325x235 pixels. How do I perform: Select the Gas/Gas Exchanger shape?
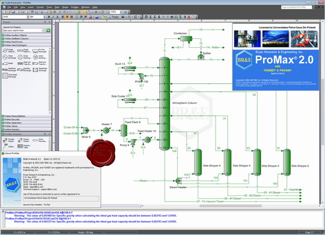(x=24, y=70)
